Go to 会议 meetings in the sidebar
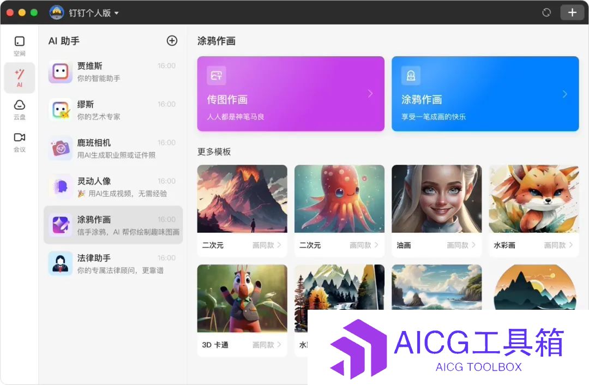Screen dimensions: 589x385 20,142
